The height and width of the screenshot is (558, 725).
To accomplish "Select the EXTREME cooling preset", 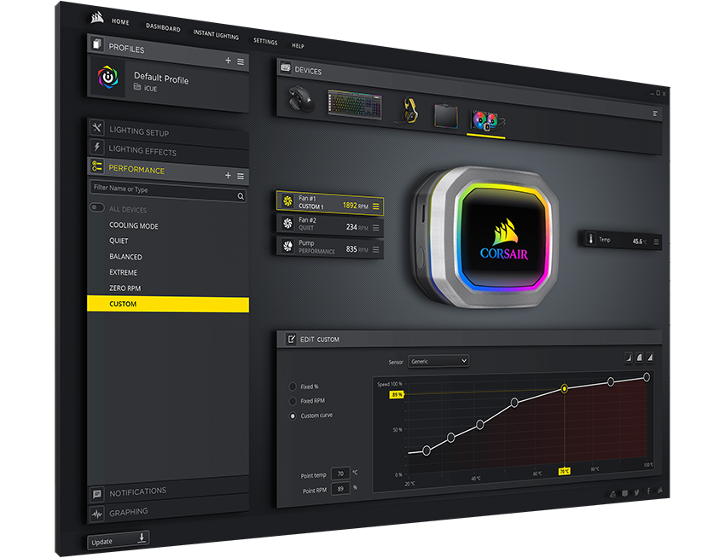I will pyautogui.click(x=123, y=272).
